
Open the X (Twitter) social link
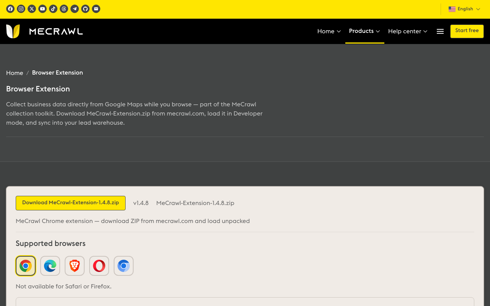(x=32, y=9)
